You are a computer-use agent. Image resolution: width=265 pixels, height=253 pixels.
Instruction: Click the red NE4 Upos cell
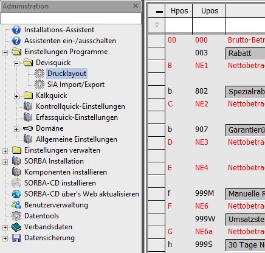tap(202, 168)
